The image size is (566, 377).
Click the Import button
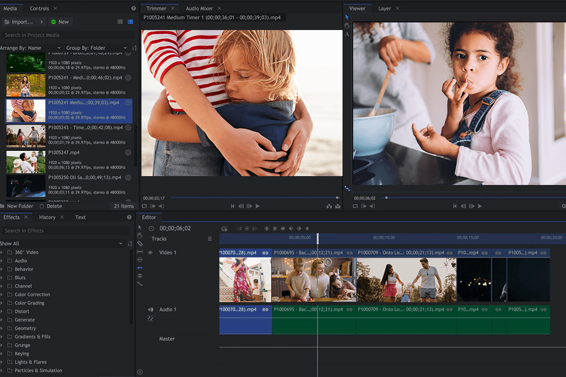pyautogui.click(x=22, y=22)
